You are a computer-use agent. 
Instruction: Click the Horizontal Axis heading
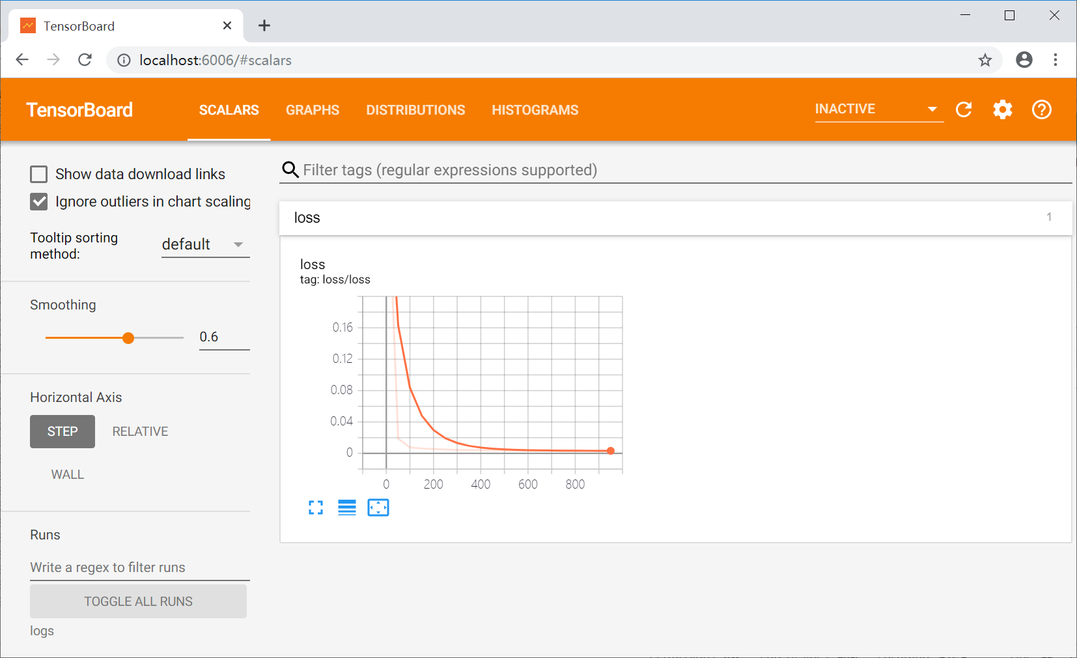pyautogui.click(x=76, y=397)
